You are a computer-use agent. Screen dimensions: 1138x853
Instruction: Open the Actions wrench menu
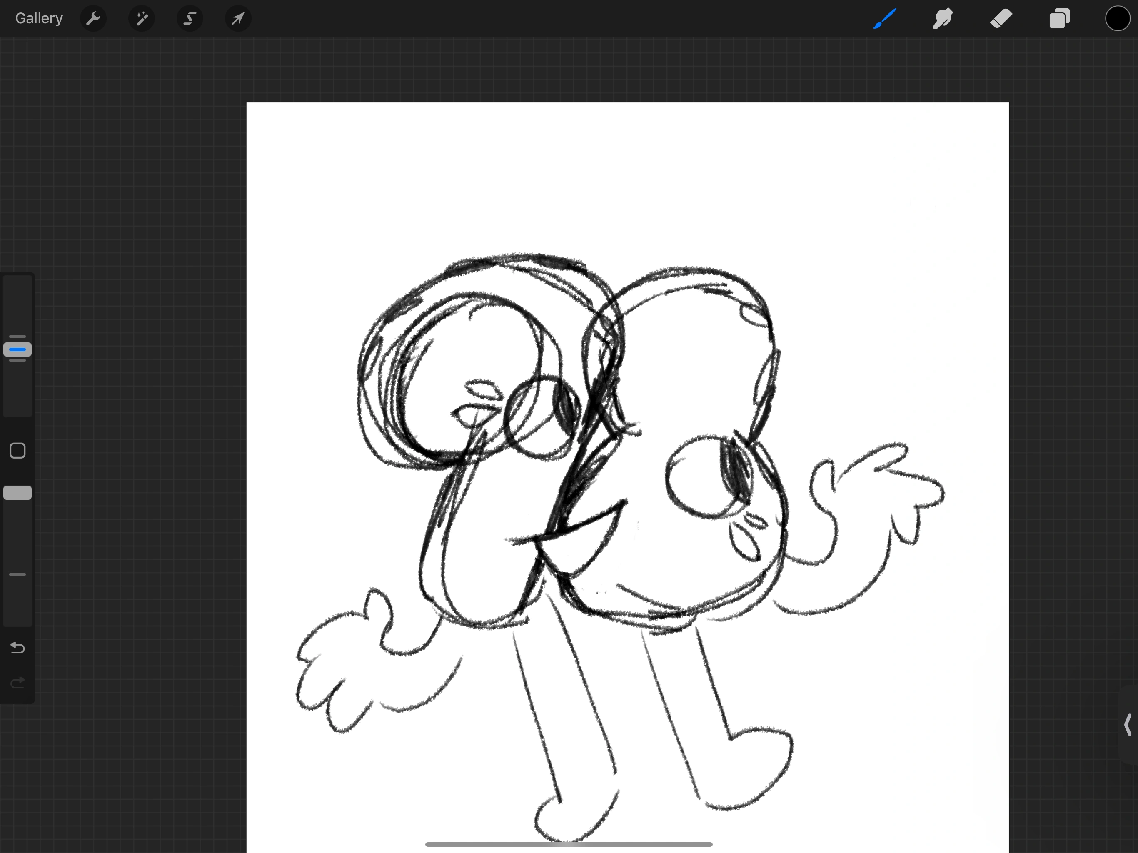(93, 19)
